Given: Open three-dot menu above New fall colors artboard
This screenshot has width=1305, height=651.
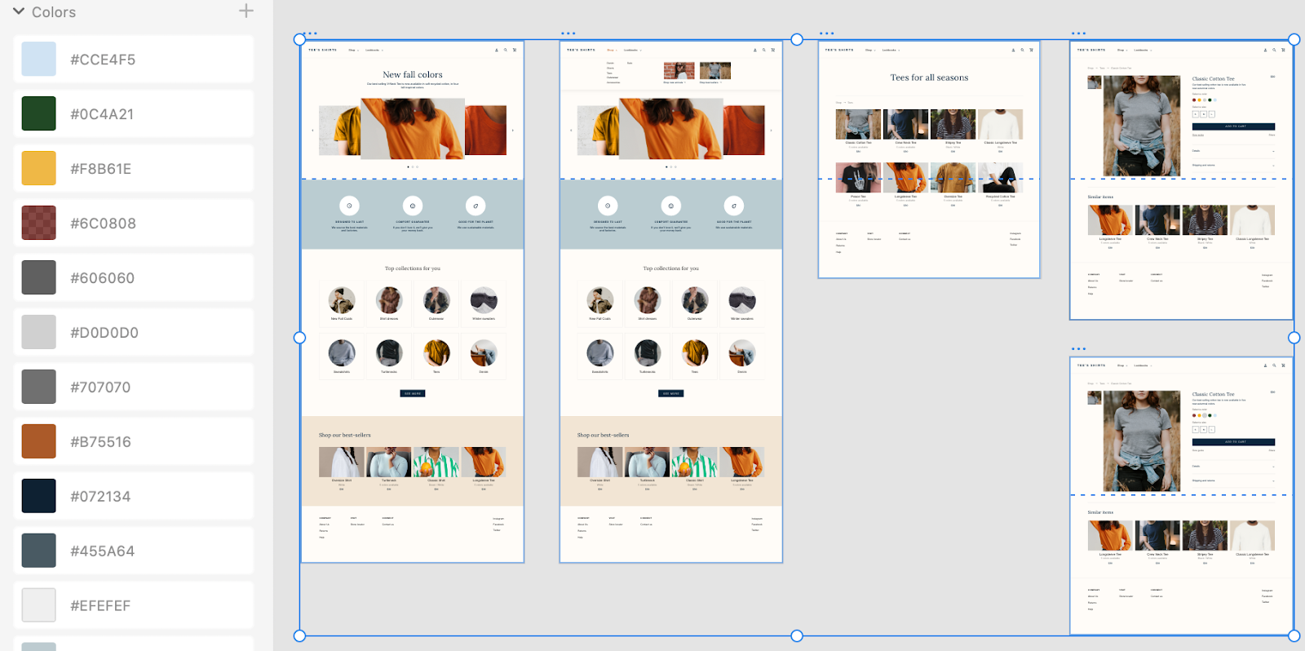Looking at the screenshot, I should [x=310, y=33].
